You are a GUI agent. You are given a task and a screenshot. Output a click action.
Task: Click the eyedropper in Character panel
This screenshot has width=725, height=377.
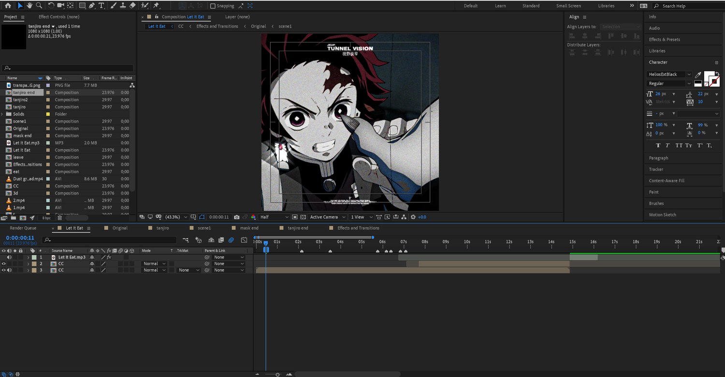[x=698, y=75]
